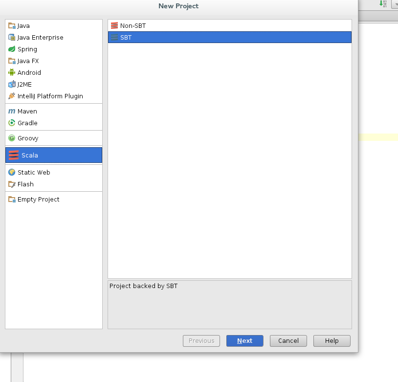This screenshot has height=382, width=398.
Task: Click the Flash folder icon
Action: pos(12,184)
